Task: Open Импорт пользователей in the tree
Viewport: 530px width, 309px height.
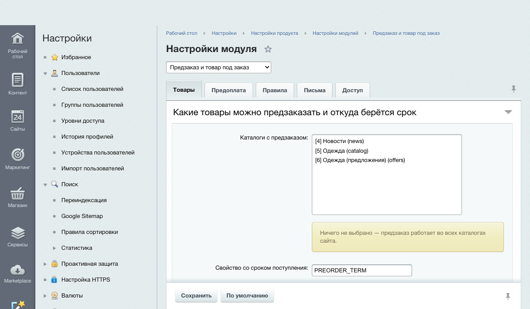Action: 93,169
